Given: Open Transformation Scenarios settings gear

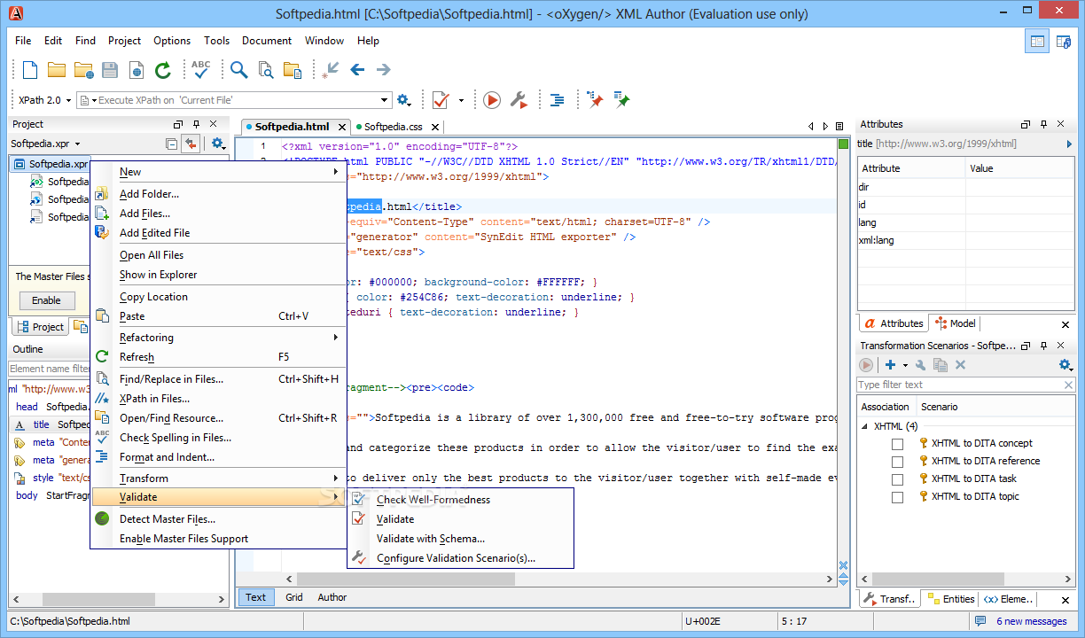Looking at the screenshot, I should point(1065,365).
